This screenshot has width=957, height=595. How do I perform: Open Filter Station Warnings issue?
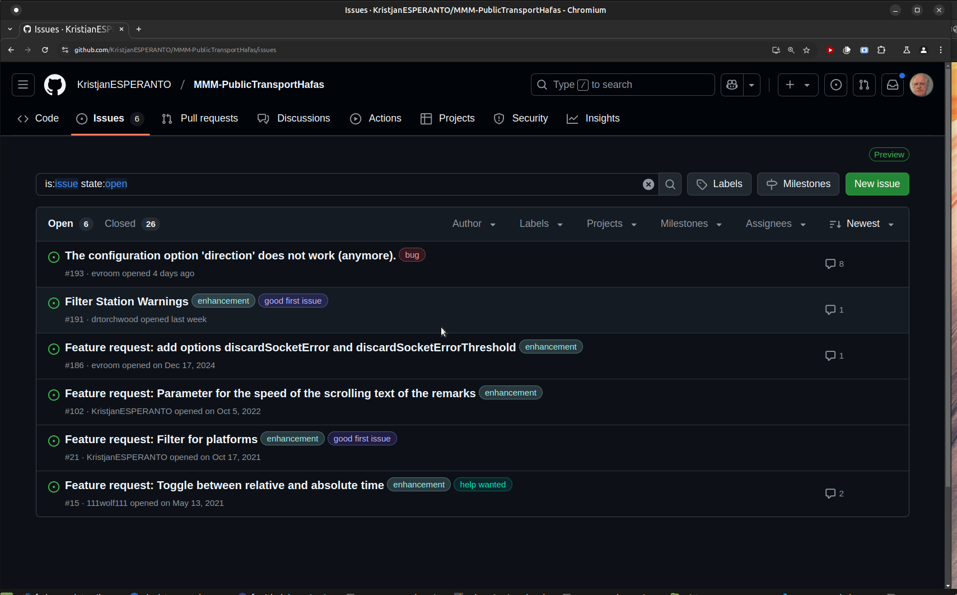point(127,301)
